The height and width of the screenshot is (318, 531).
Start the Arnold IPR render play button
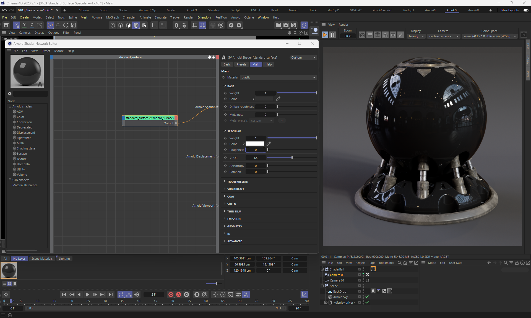coord(325,35)
